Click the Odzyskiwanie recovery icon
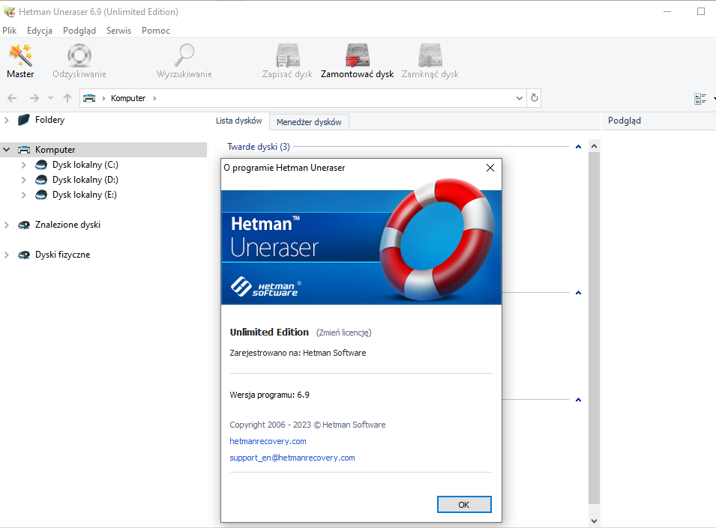Image resolution: width=716 pixels, height=528 pixels. click(79, 55)
